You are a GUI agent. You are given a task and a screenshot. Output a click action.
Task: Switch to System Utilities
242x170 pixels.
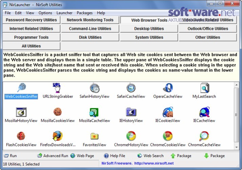coord(149,37)
